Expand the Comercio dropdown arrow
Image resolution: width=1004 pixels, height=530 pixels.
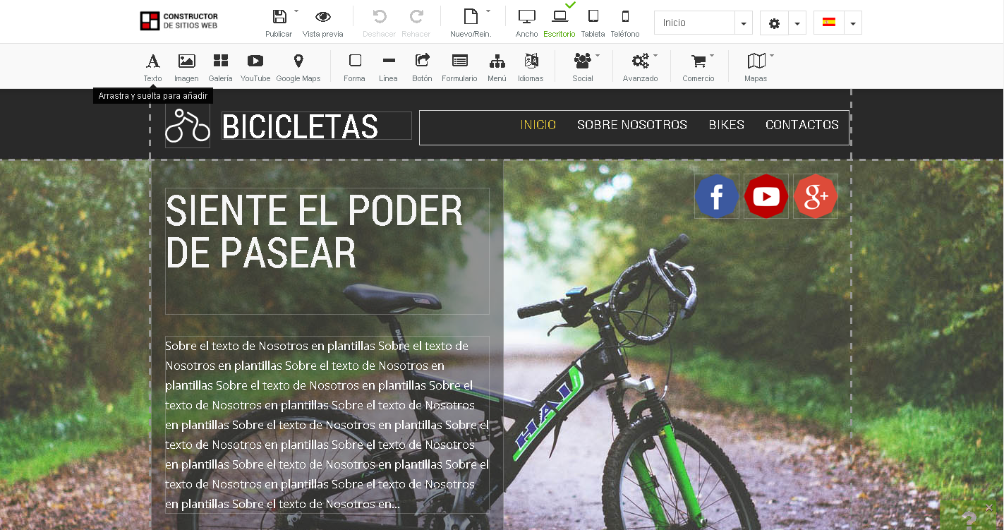712,55
